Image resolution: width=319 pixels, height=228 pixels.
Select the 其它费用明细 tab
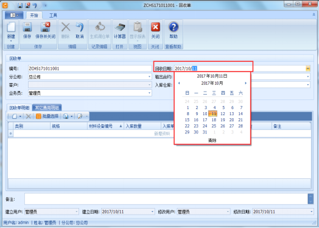[47, 108]
